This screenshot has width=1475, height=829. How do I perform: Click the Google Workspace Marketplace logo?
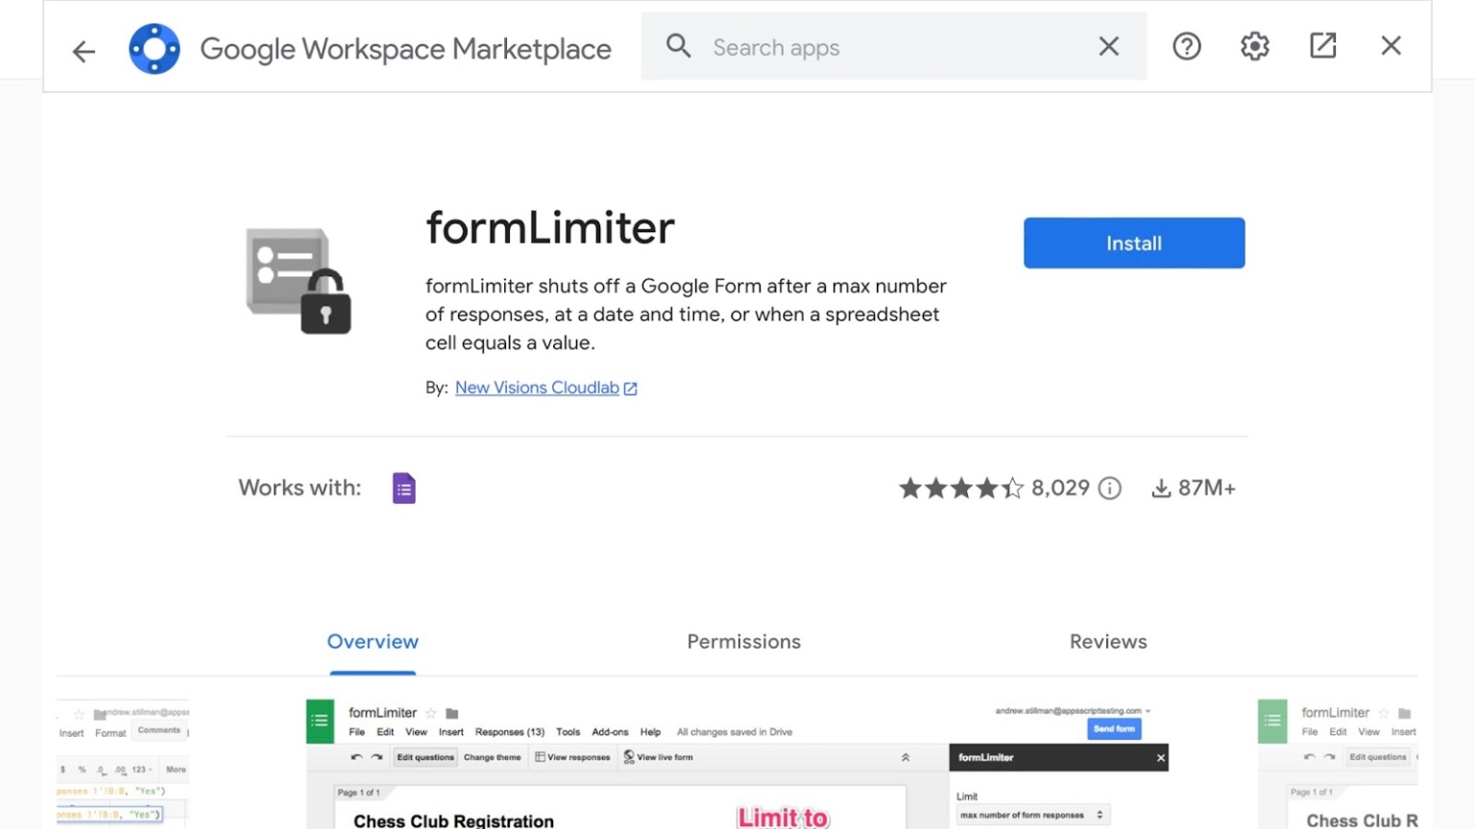pos(154,47)
